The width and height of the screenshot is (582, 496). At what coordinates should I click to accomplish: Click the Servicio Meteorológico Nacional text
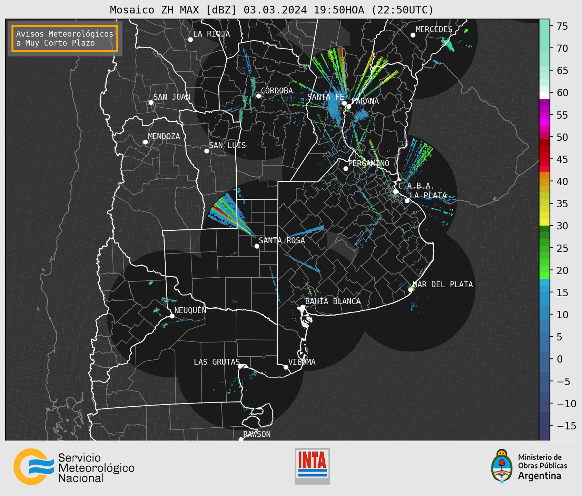[96, 468]
